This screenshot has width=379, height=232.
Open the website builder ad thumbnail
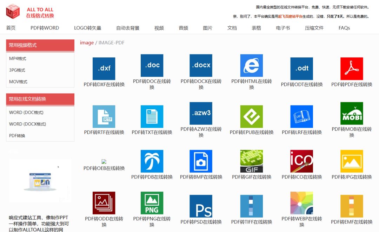(x=40, y=181)
